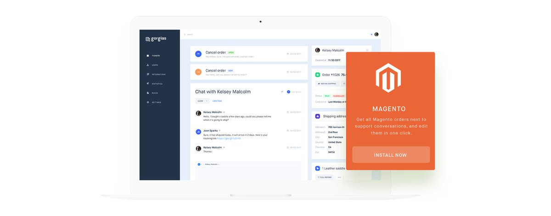Click Install Now on the Magento card
This screenshot has width=551, height=216.
391,155
